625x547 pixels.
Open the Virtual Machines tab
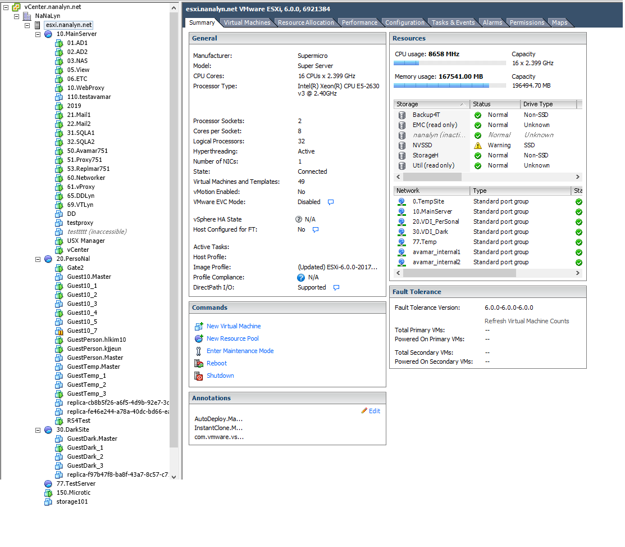point(247,22)
